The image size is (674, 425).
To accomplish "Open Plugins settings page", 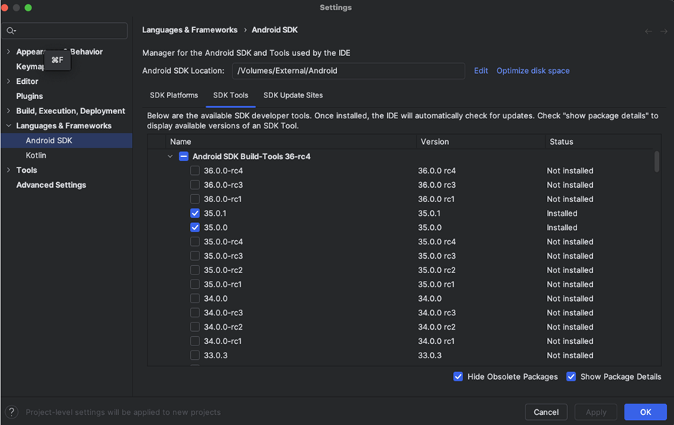I will click(29, 96).
